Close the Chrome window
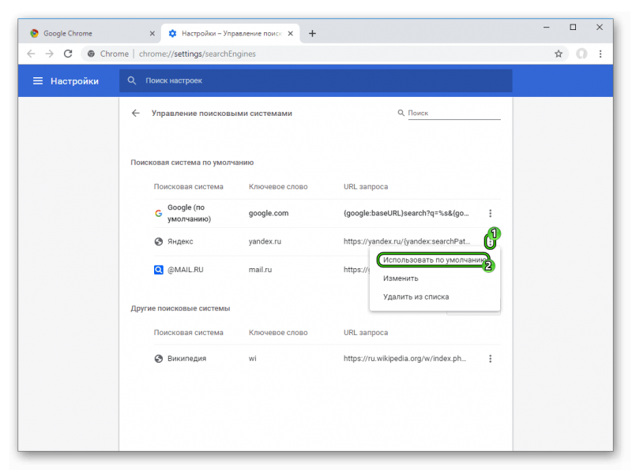Viewport: 632px width, 470px height. point(600,28)
